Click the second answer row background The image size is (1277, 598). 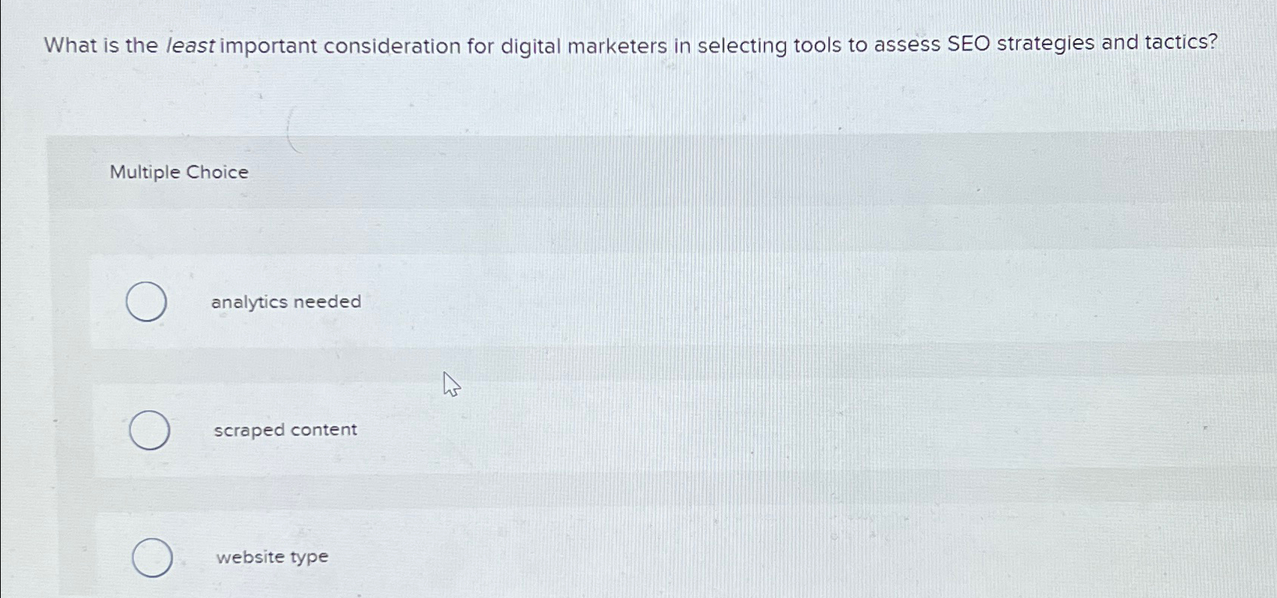tap(601, 430)
